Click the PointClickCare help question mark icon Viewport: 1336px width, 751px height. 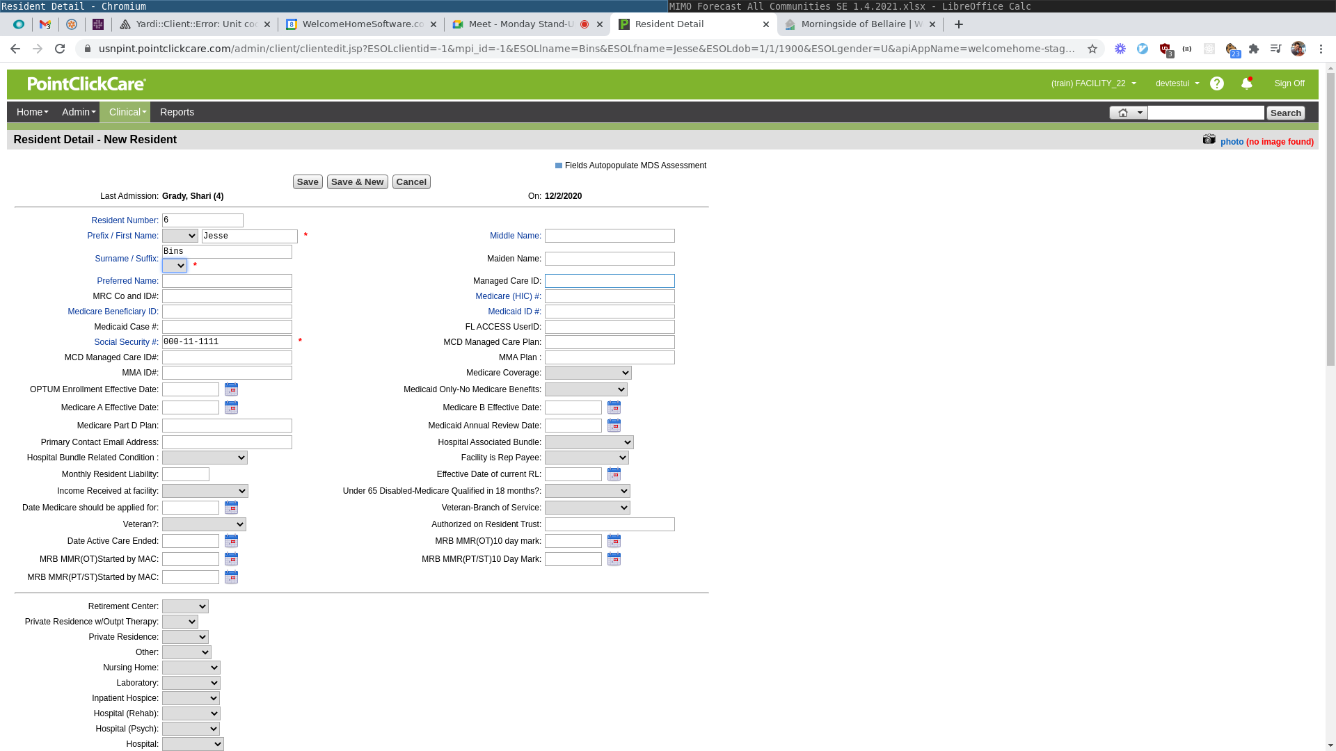pyautogui.click(x=1216, y=83)
